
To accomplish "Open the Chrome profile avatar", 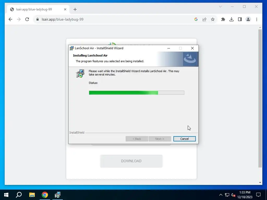I will (x=248, y=19).
